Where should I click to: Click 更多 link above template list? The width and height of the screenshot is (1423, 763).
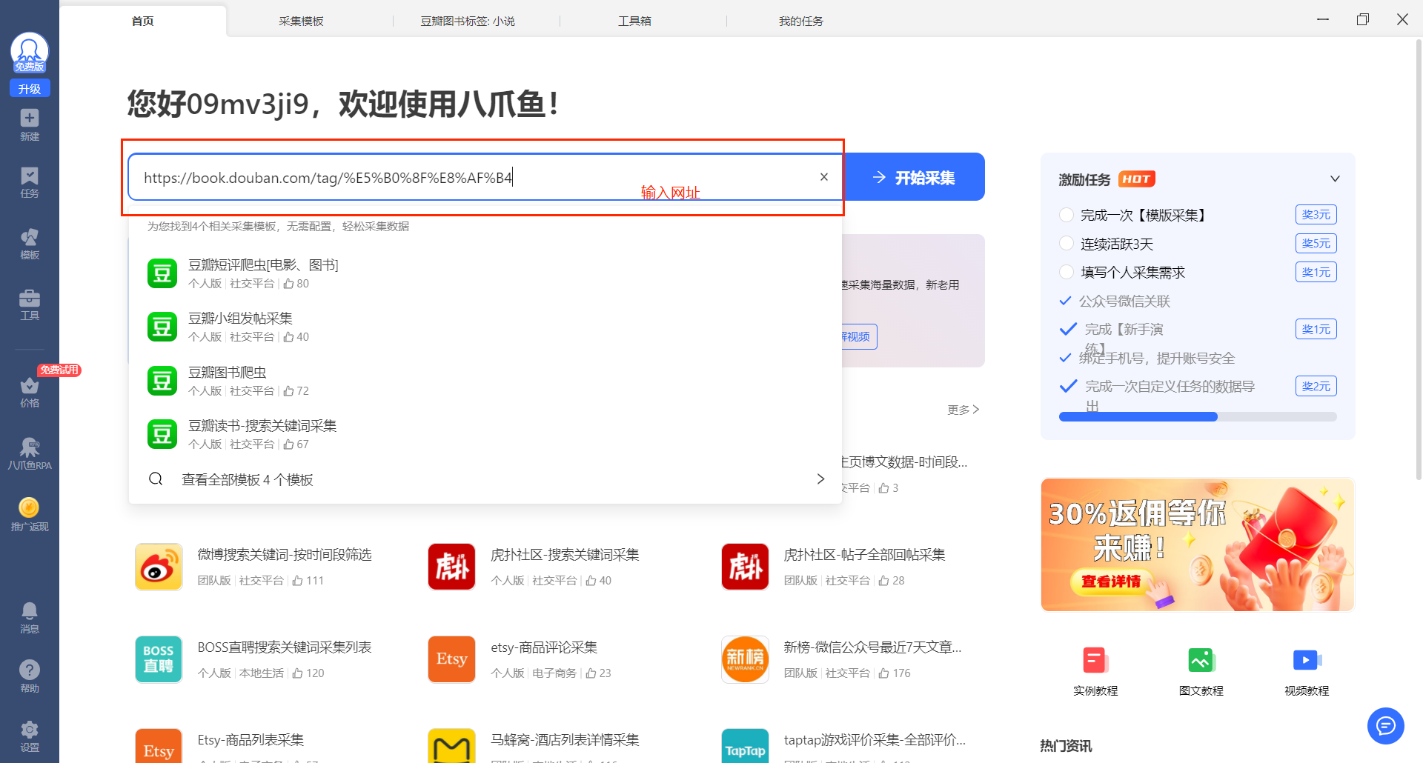pos(963,410)
